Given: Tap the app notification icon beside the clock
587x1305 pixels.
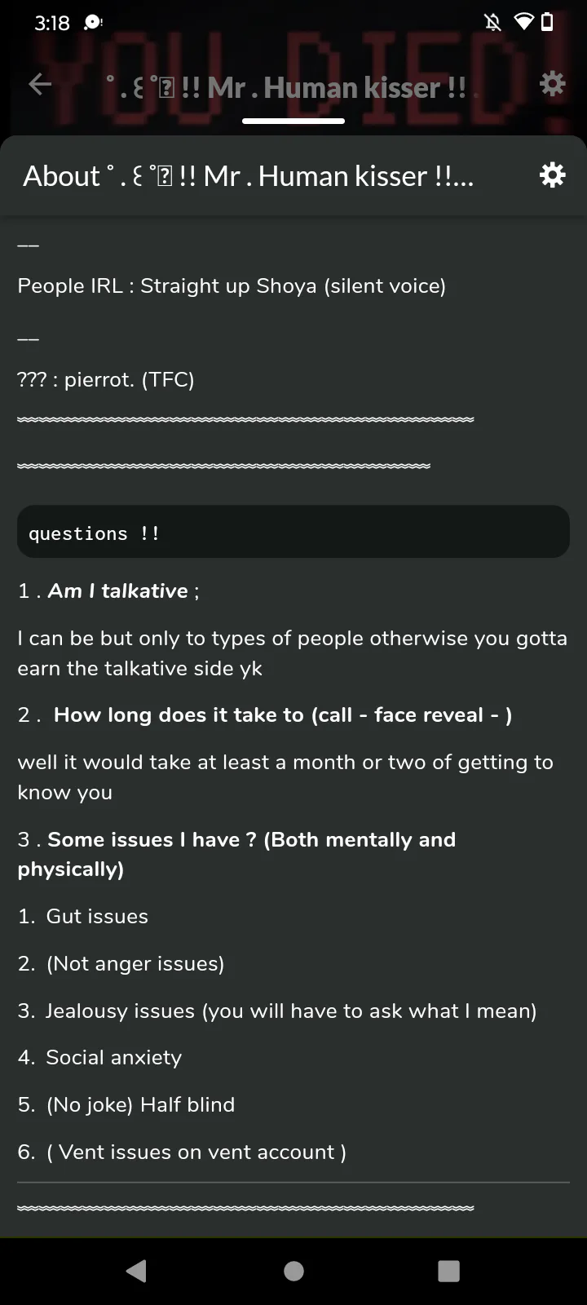Looking at the screenshot, I should pos(93,23).
